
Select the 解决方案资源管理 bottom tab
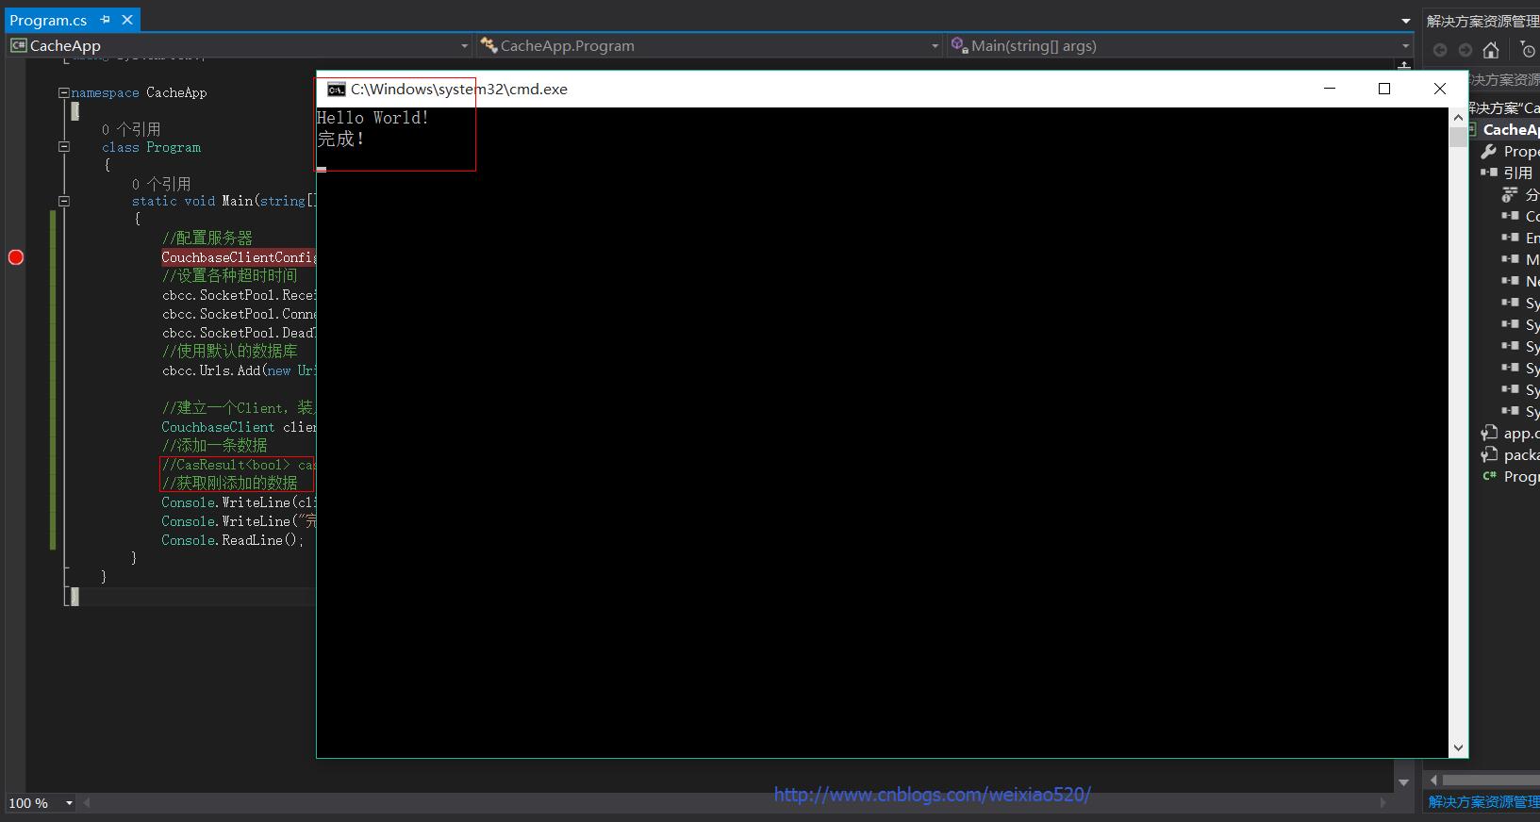click(x=1483, y=802)
